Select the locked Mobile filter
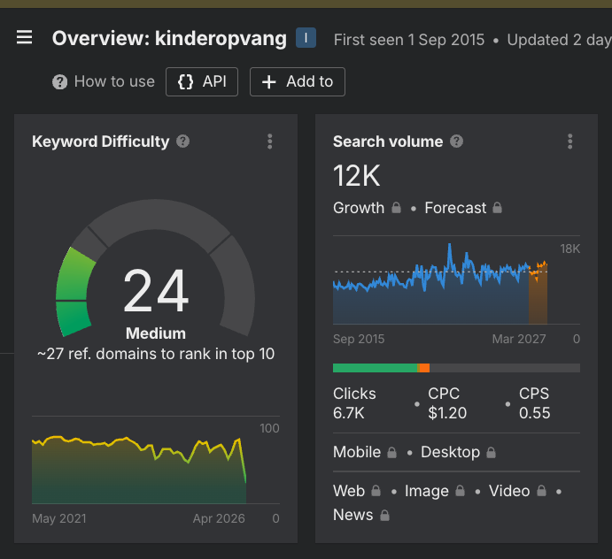612x559 pixels. pyautogui.click(x=357, y=452)
